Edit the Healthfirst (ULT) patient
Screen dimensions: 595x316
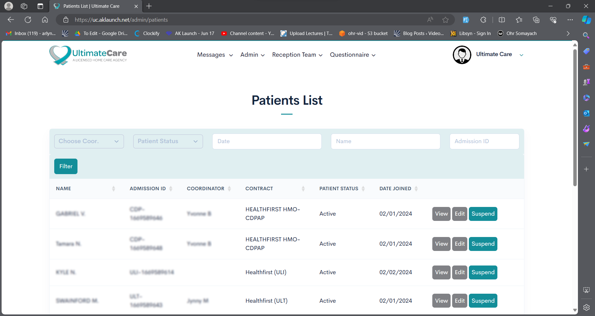[460, 301]
